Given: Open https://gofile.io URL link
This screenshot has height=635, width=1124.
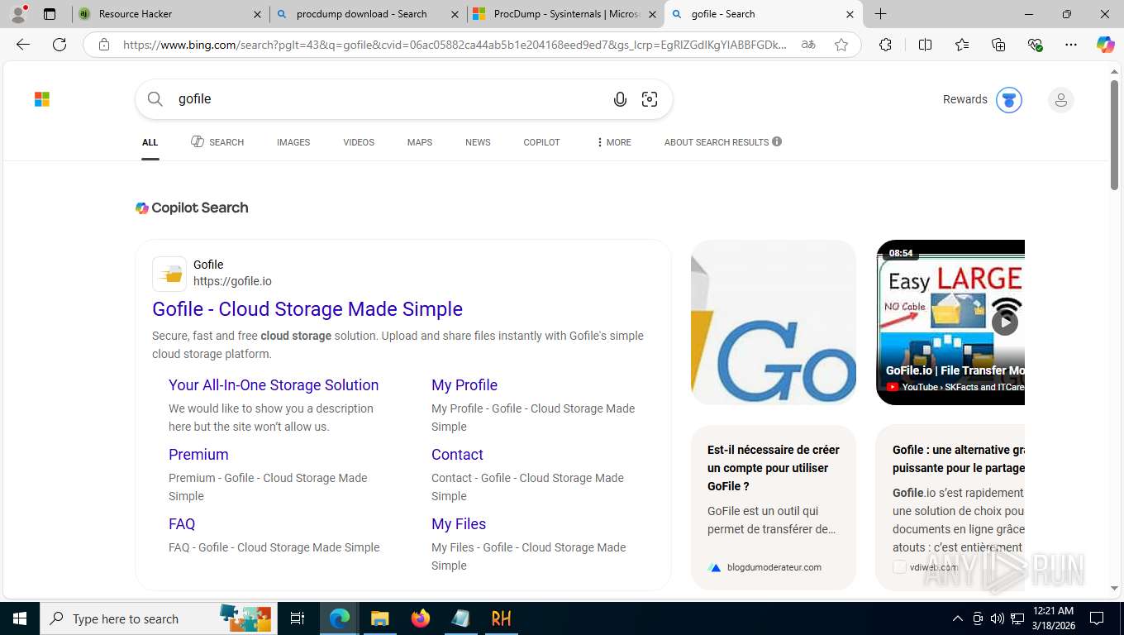Looking at the screenshot, I should (232, 281).
